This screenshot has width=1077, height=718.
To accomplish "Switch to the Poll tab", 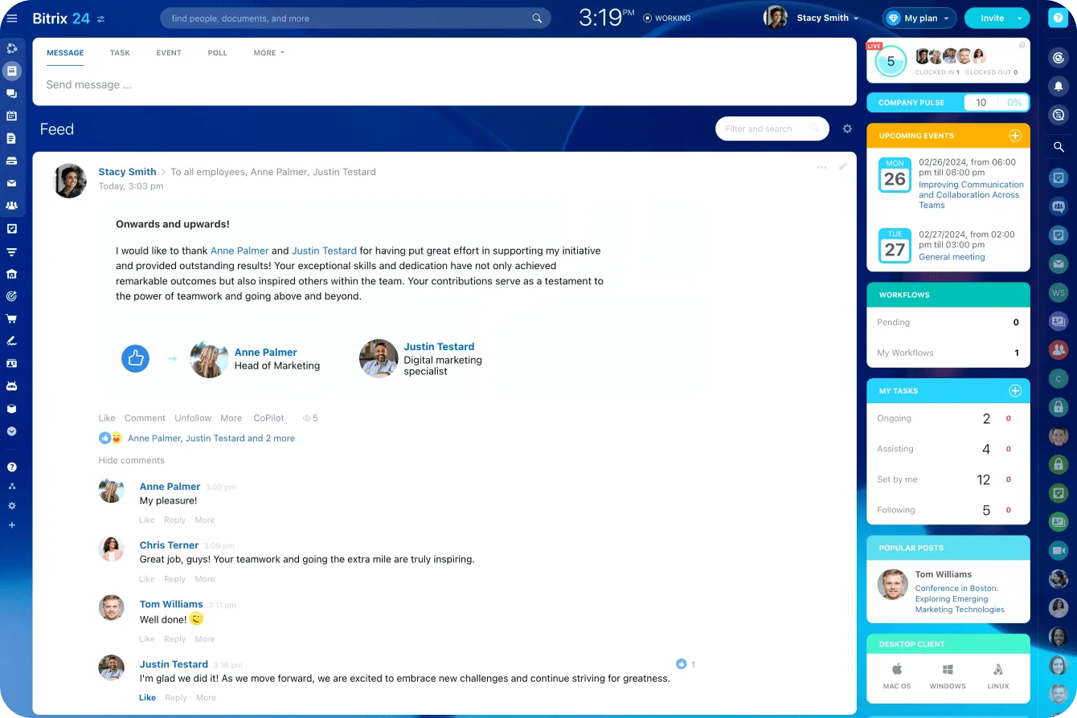I will click(x=217, y=53).
